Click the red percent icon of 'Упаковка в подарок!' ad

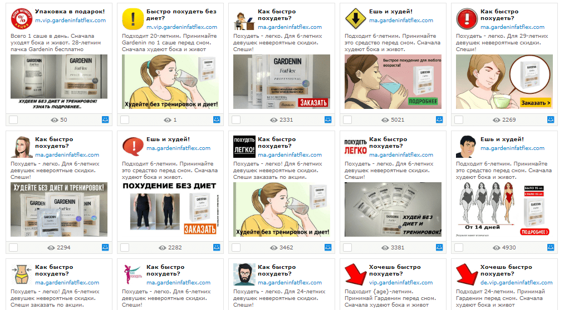(22, 19)
